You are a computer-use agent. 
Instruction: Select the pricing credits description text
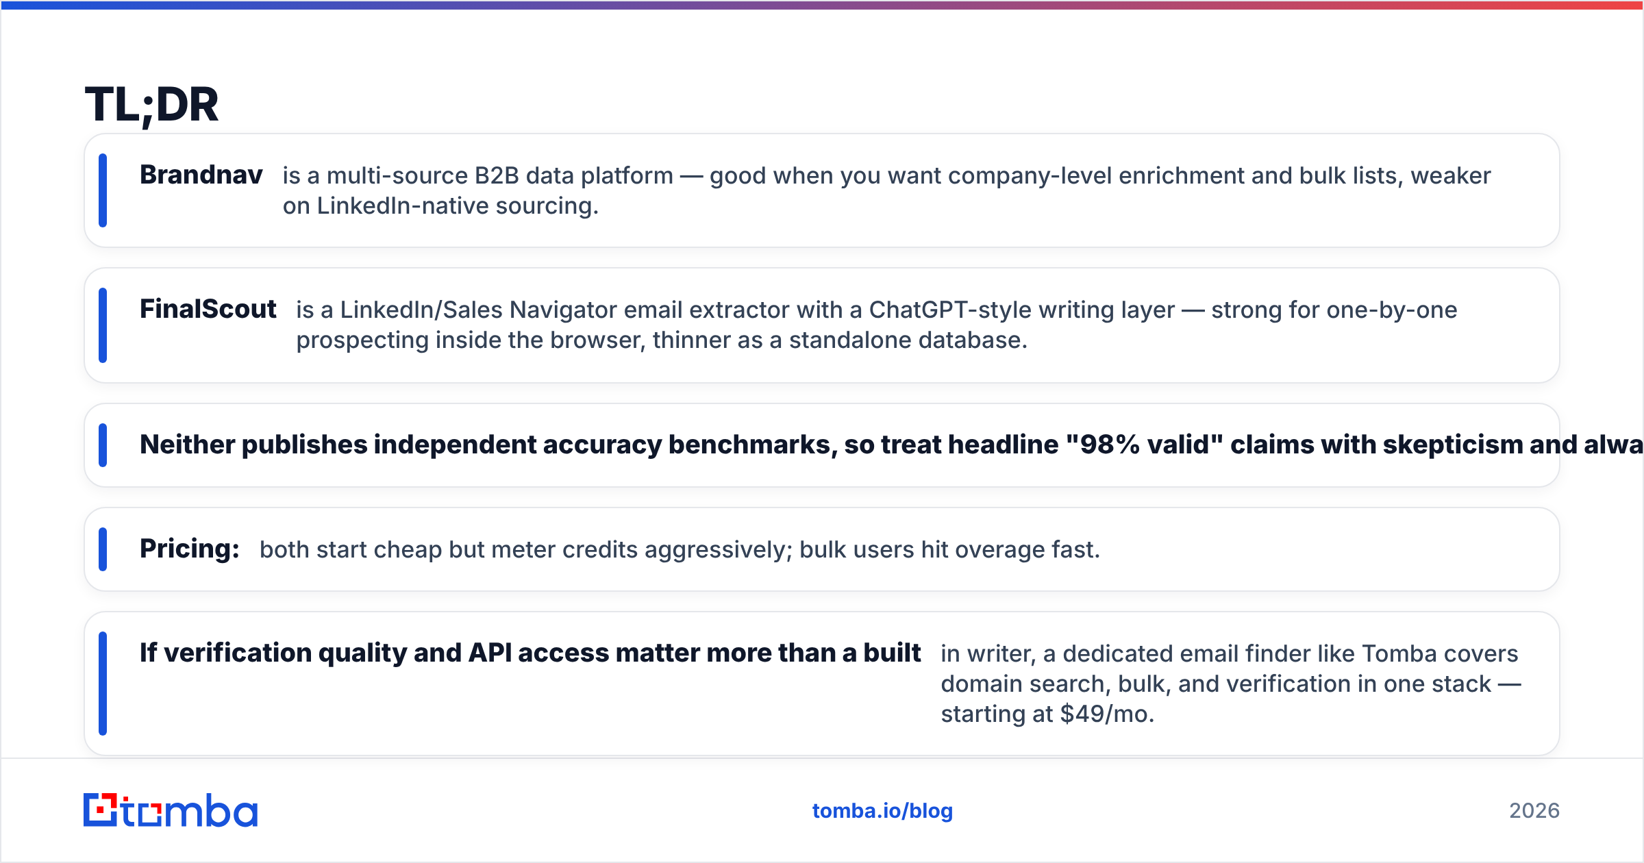[x=680, y=549]
